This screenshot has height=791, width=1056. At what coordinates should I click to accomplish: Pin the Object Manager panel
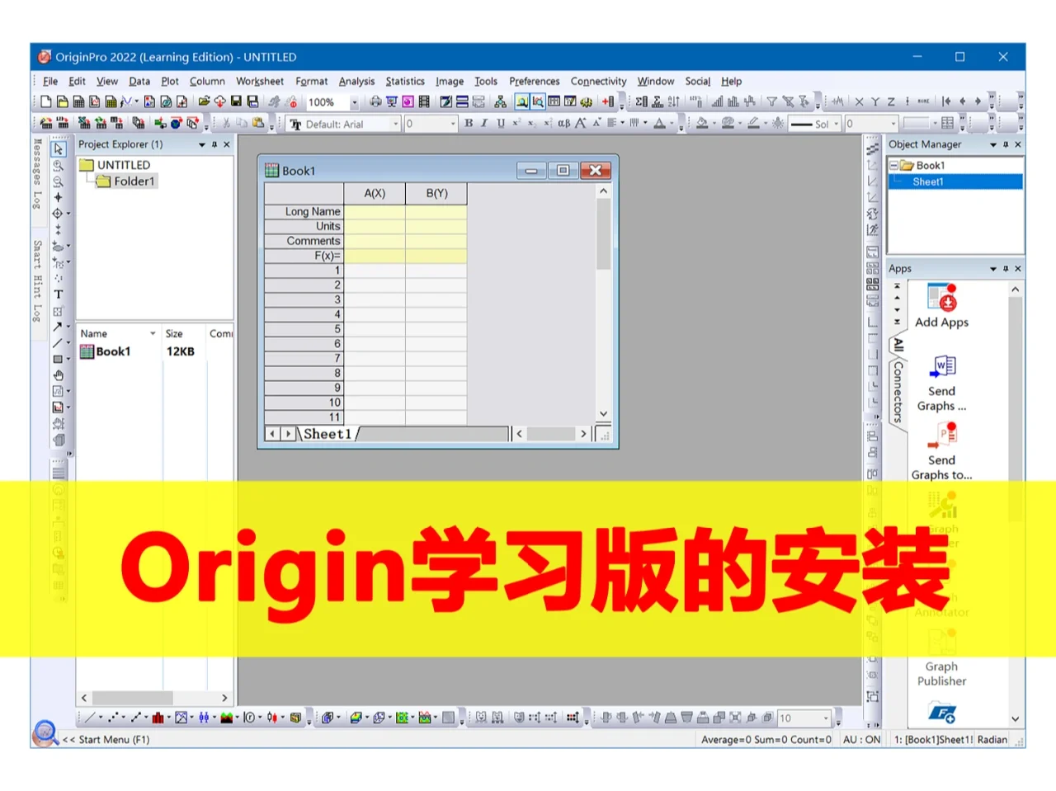click(1006, 144)
